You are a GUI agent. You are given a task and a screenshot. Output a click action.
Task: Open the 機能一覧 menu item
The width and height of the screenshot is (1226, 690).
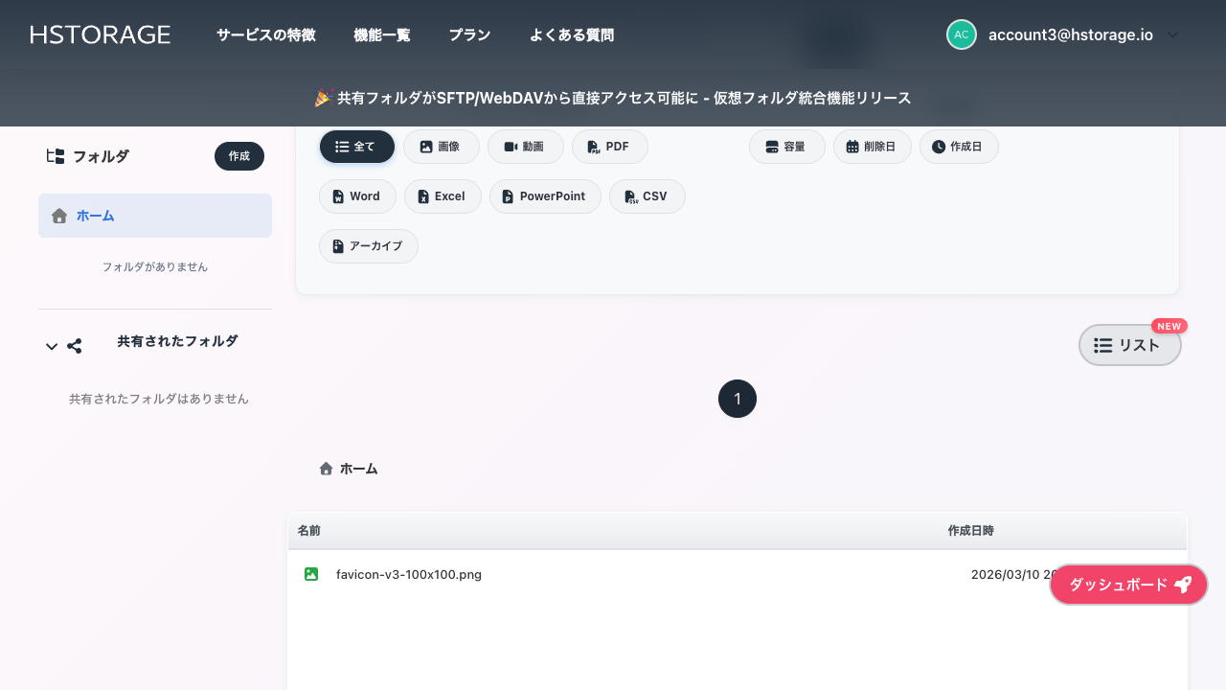tap(382, 35)
